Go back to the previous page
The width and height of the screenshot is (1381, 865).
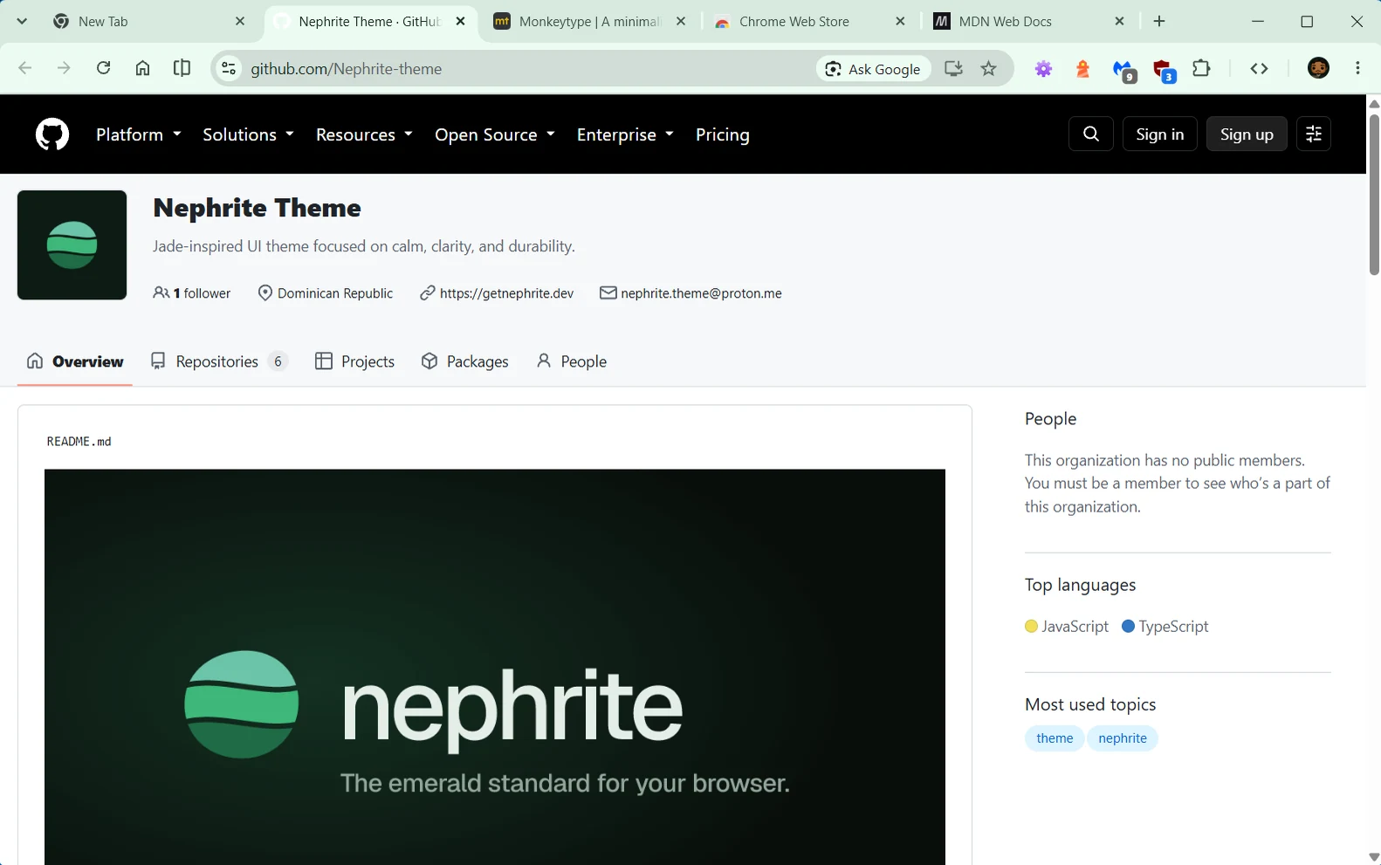pos(24,68)
